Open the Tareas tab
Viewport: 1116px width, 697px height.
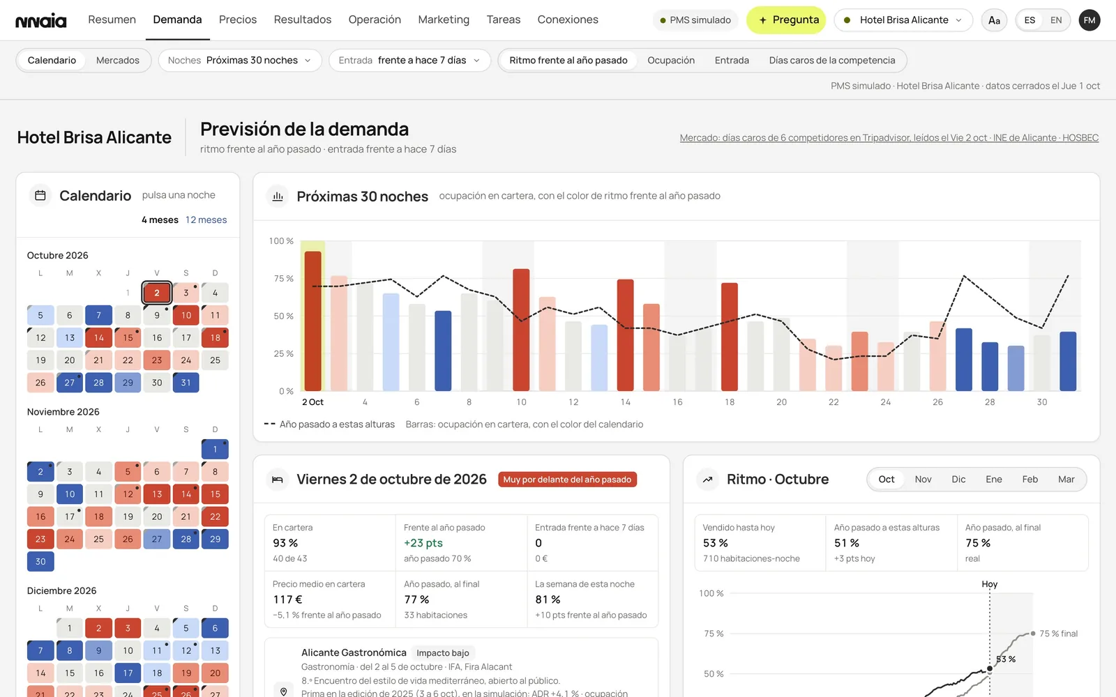[x=504, y=20]
